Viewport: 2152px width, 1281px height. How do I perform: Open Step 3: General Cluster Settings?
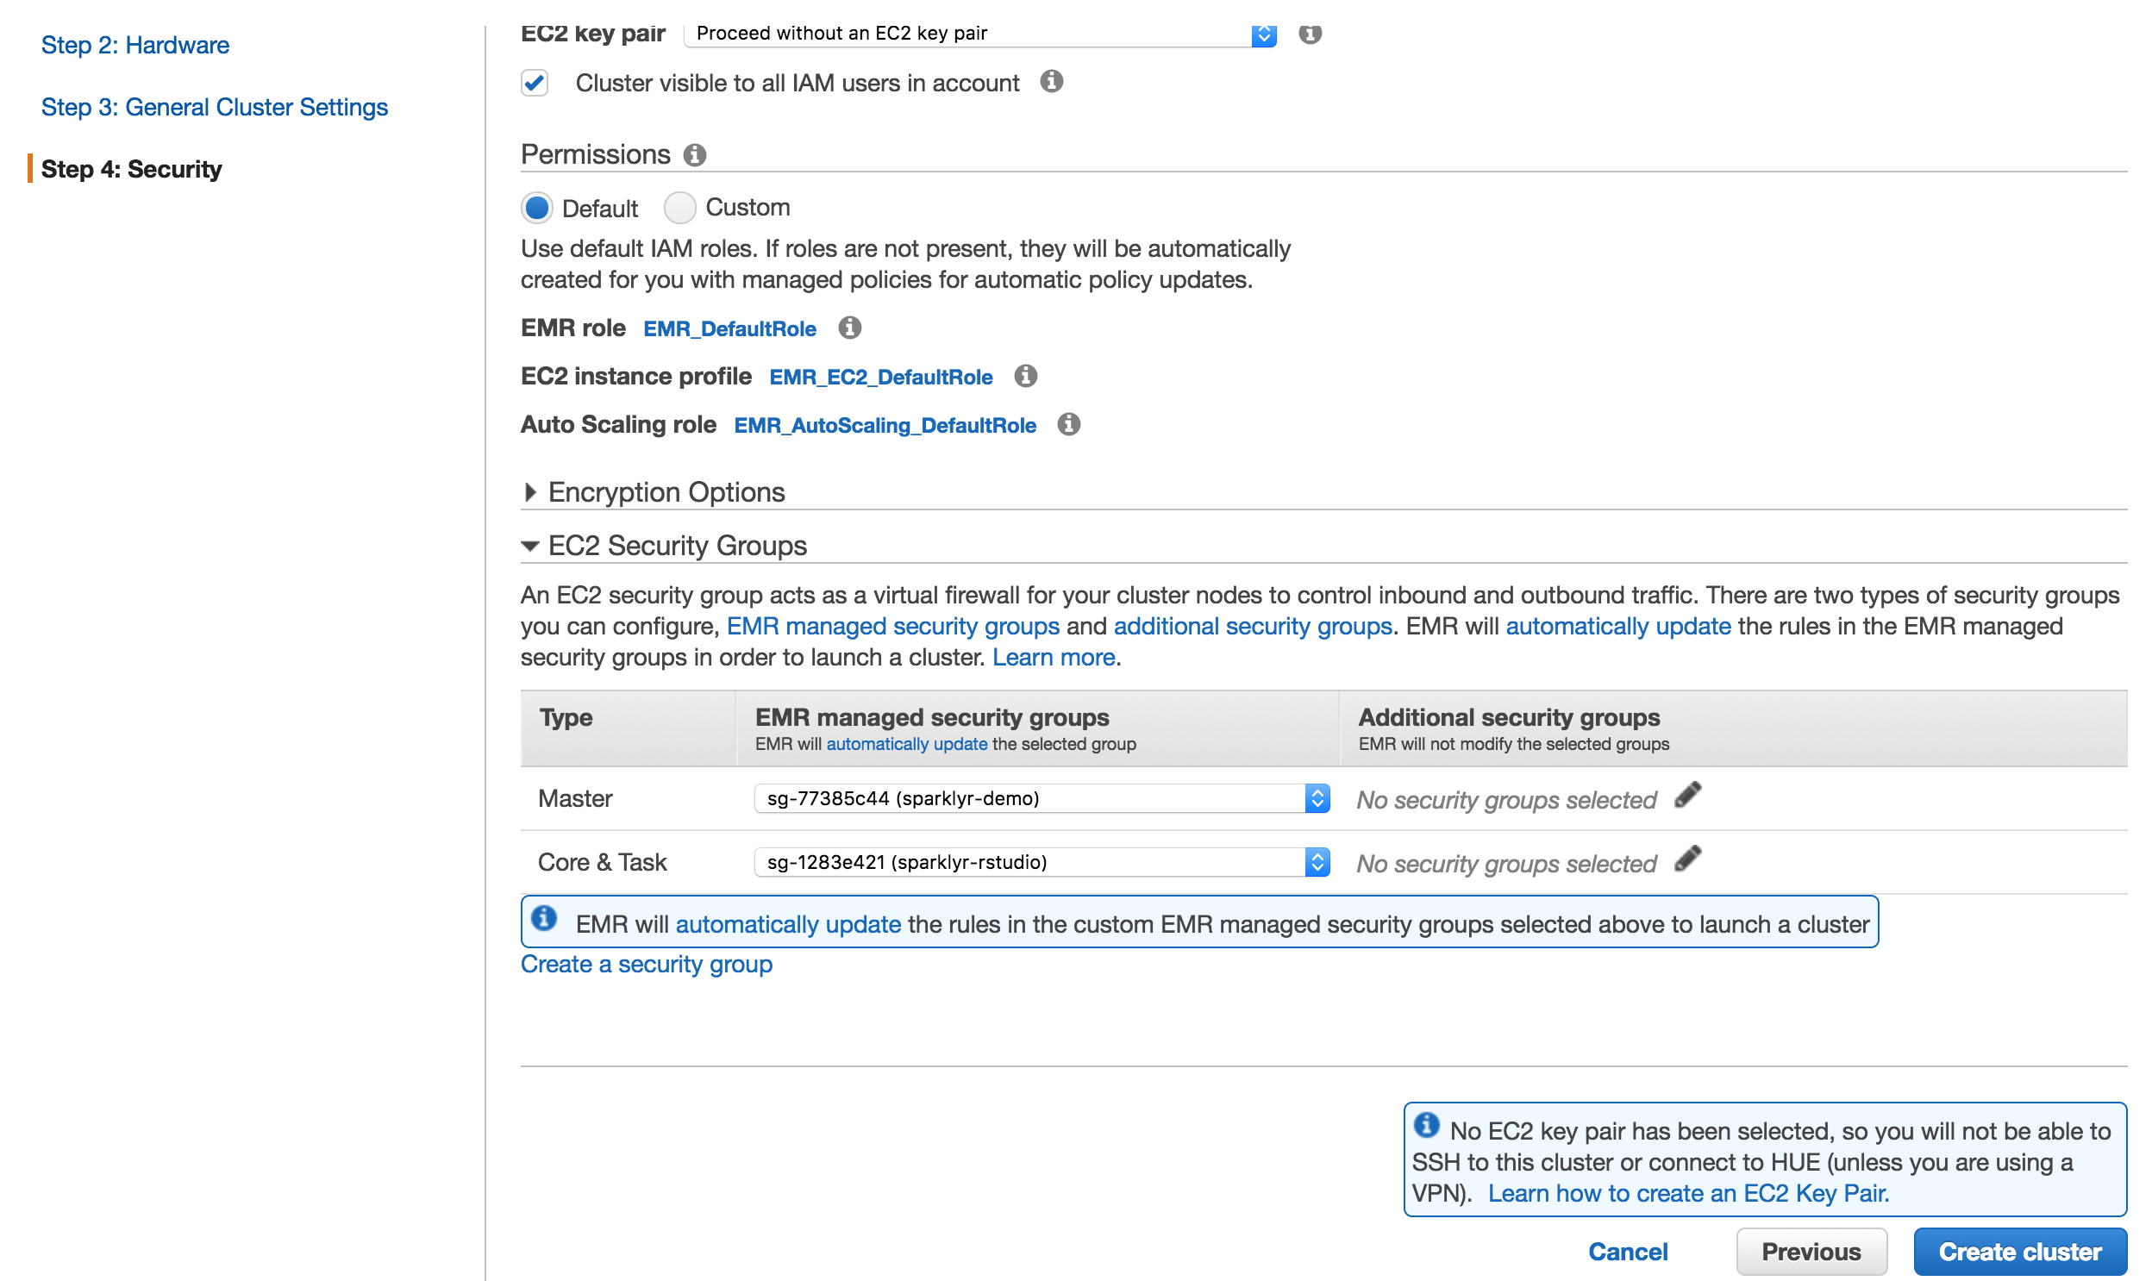[x=214, y=106]
